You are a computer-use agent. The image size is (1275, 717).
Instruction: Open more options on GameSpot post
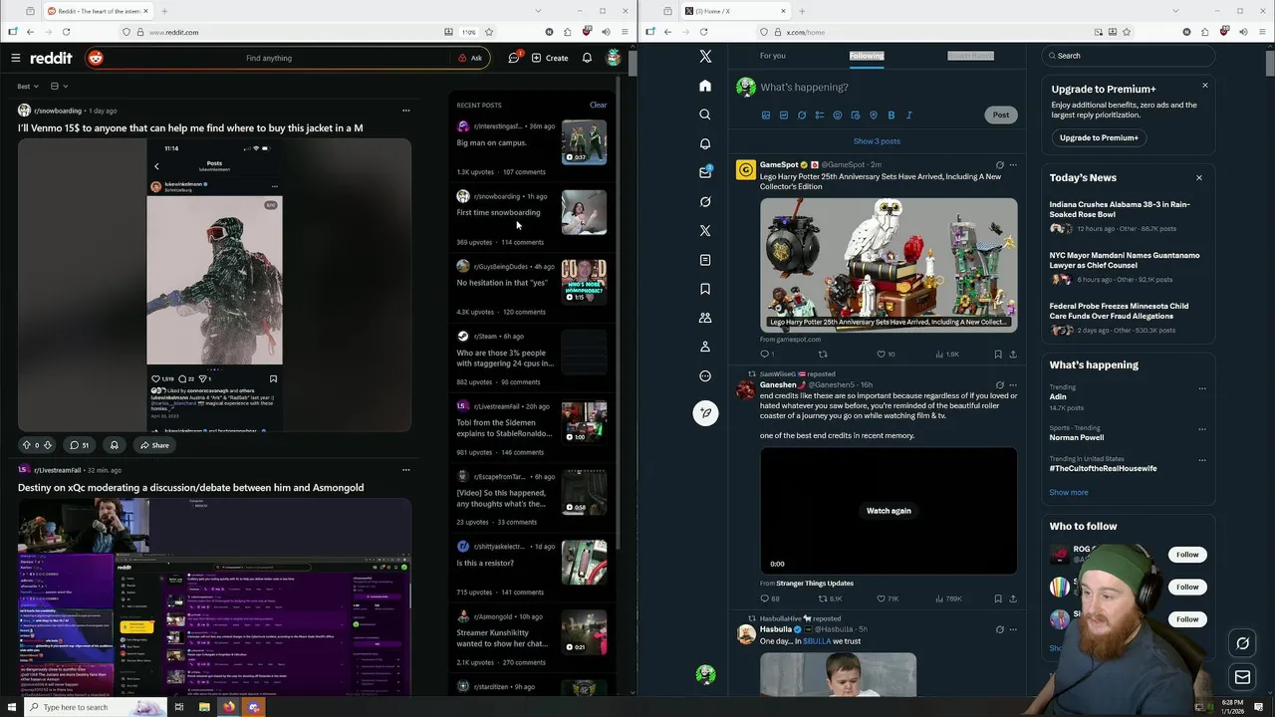[x=1013, y=165]
